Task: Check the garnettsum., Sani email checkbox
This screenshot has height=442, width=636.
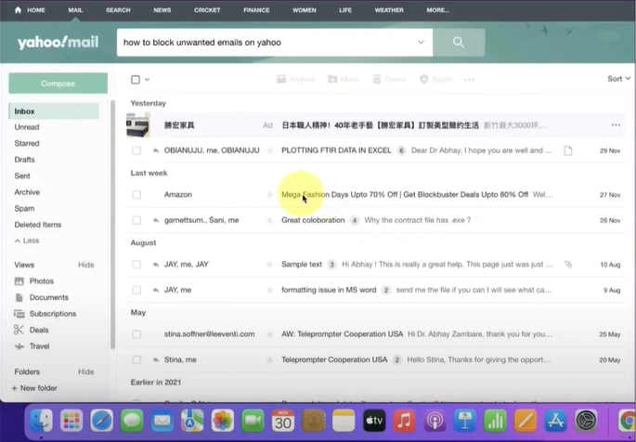Action: pos(136,220)
